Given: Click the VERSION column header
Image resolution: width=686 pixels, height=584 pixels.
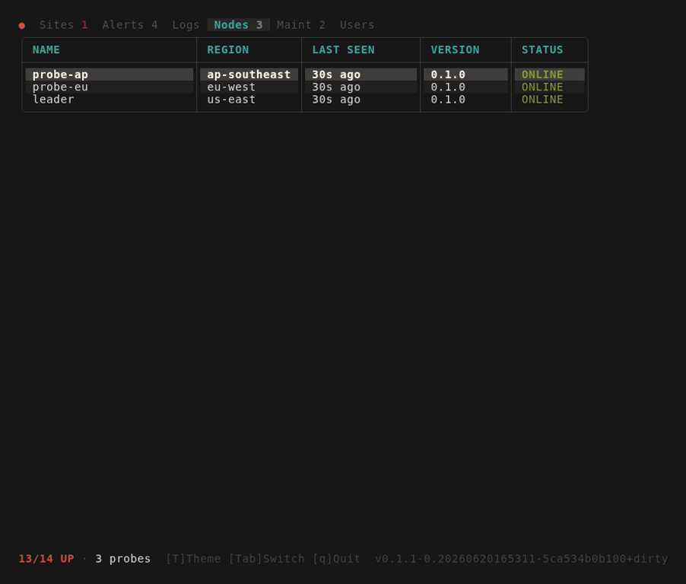Looking at the screenshot, I should 455,50.
